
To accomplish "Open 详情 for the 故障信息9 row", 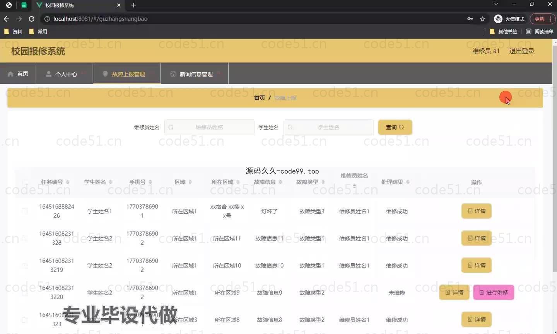I will pos(454,292).
